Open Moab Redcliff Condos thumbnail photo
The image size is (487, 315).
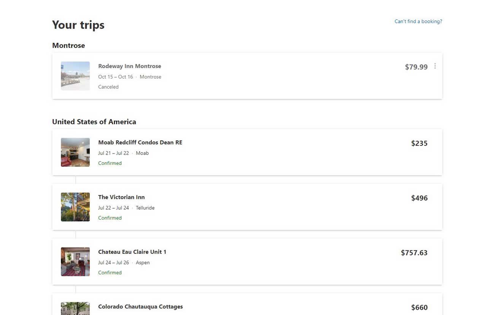75,152
